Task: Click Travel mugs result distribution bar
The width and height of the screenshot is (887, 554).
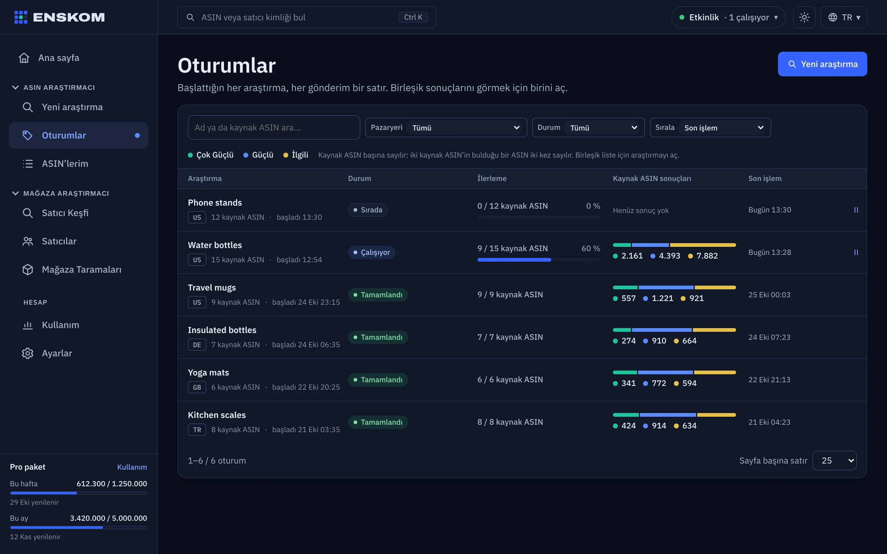Action: coord(674,288)
